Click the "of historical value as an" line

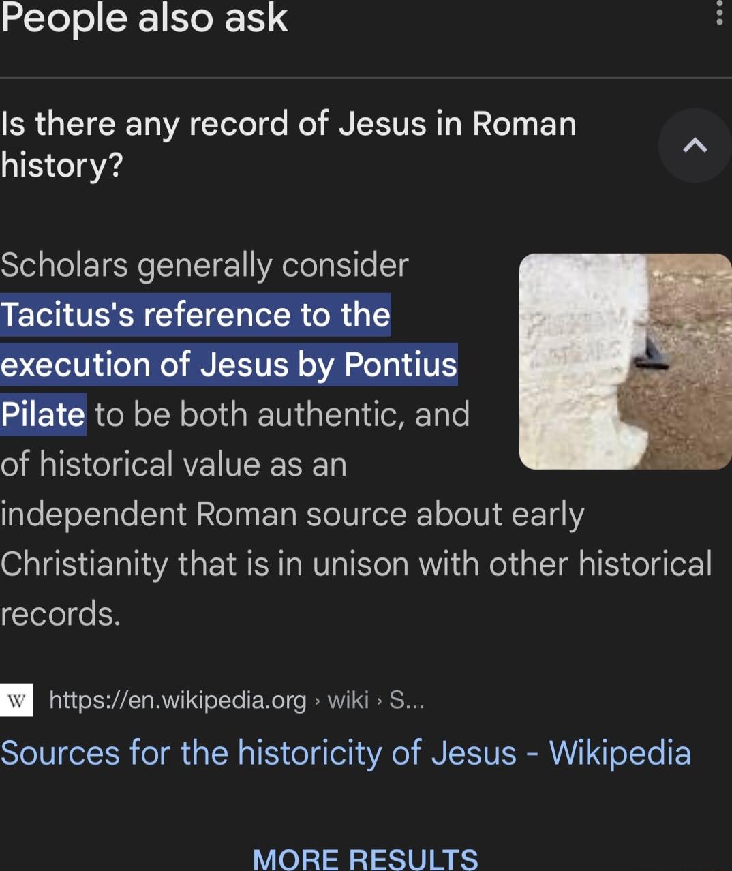174,465
